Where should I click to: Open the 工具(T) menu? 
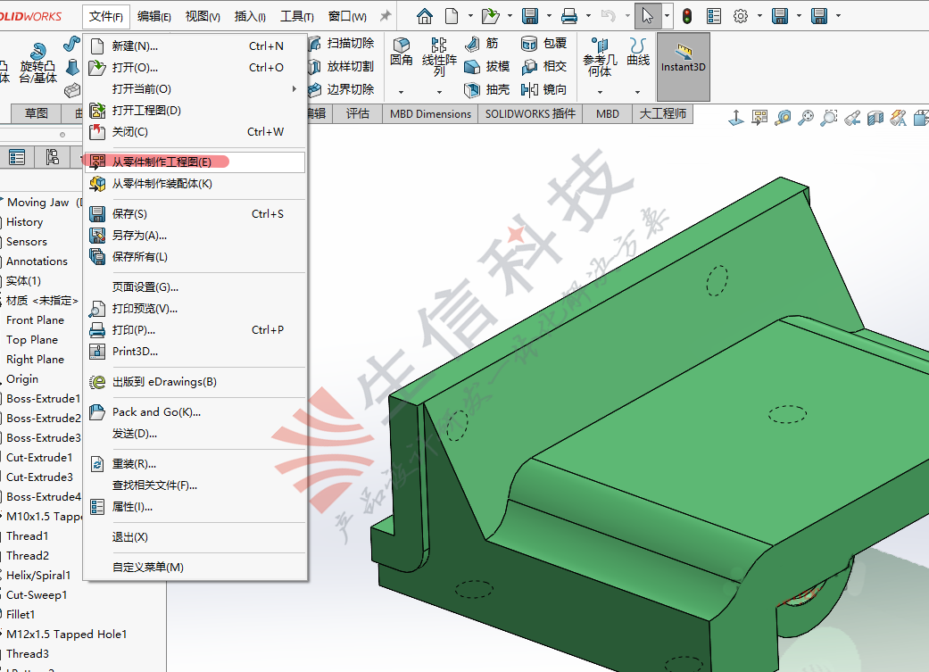pyautogui.click(x=297, y=17)
